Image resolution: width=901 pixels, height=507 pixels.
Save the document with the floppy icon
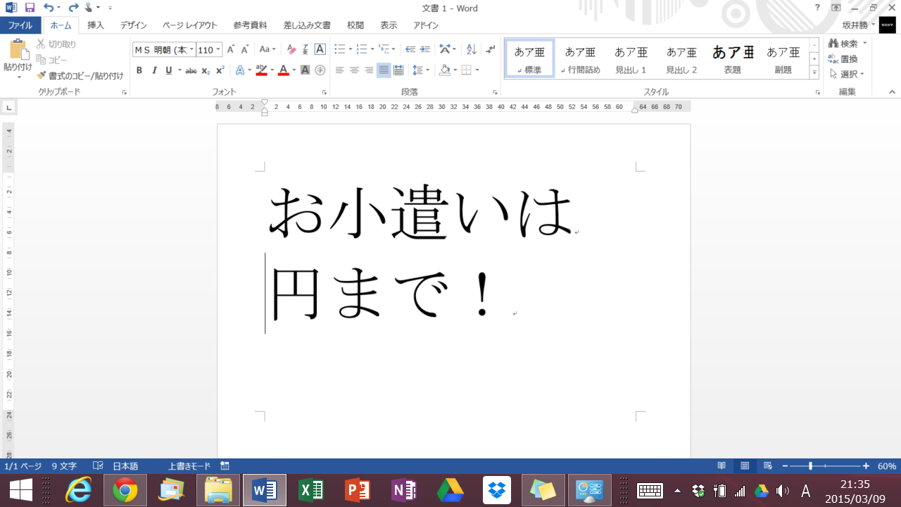tap(30, 8)
